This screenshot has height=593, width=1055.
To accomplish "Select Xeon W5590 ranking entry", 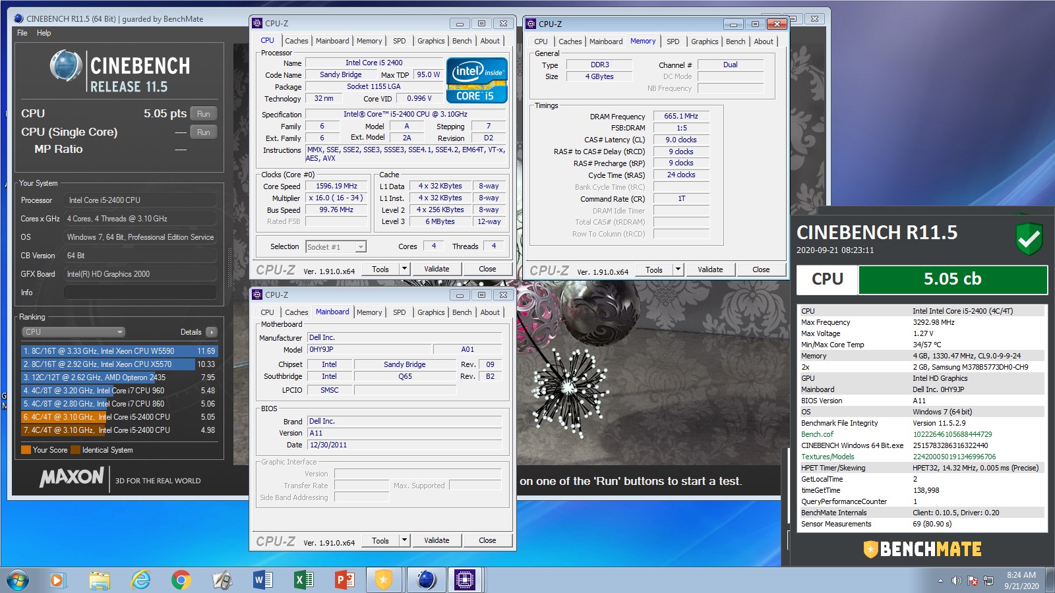I will point(119,351).
